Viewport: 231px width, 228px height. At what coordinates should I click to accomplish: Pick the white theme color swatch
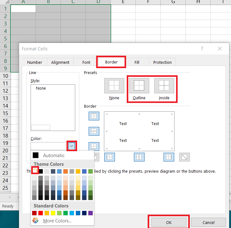coord(35,171)
